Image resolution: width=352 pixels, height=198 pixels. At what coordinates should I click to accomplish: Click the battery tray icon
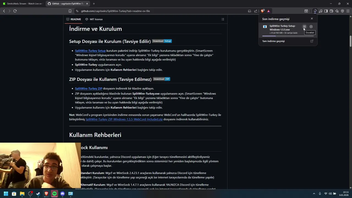(x=335, y=194)
